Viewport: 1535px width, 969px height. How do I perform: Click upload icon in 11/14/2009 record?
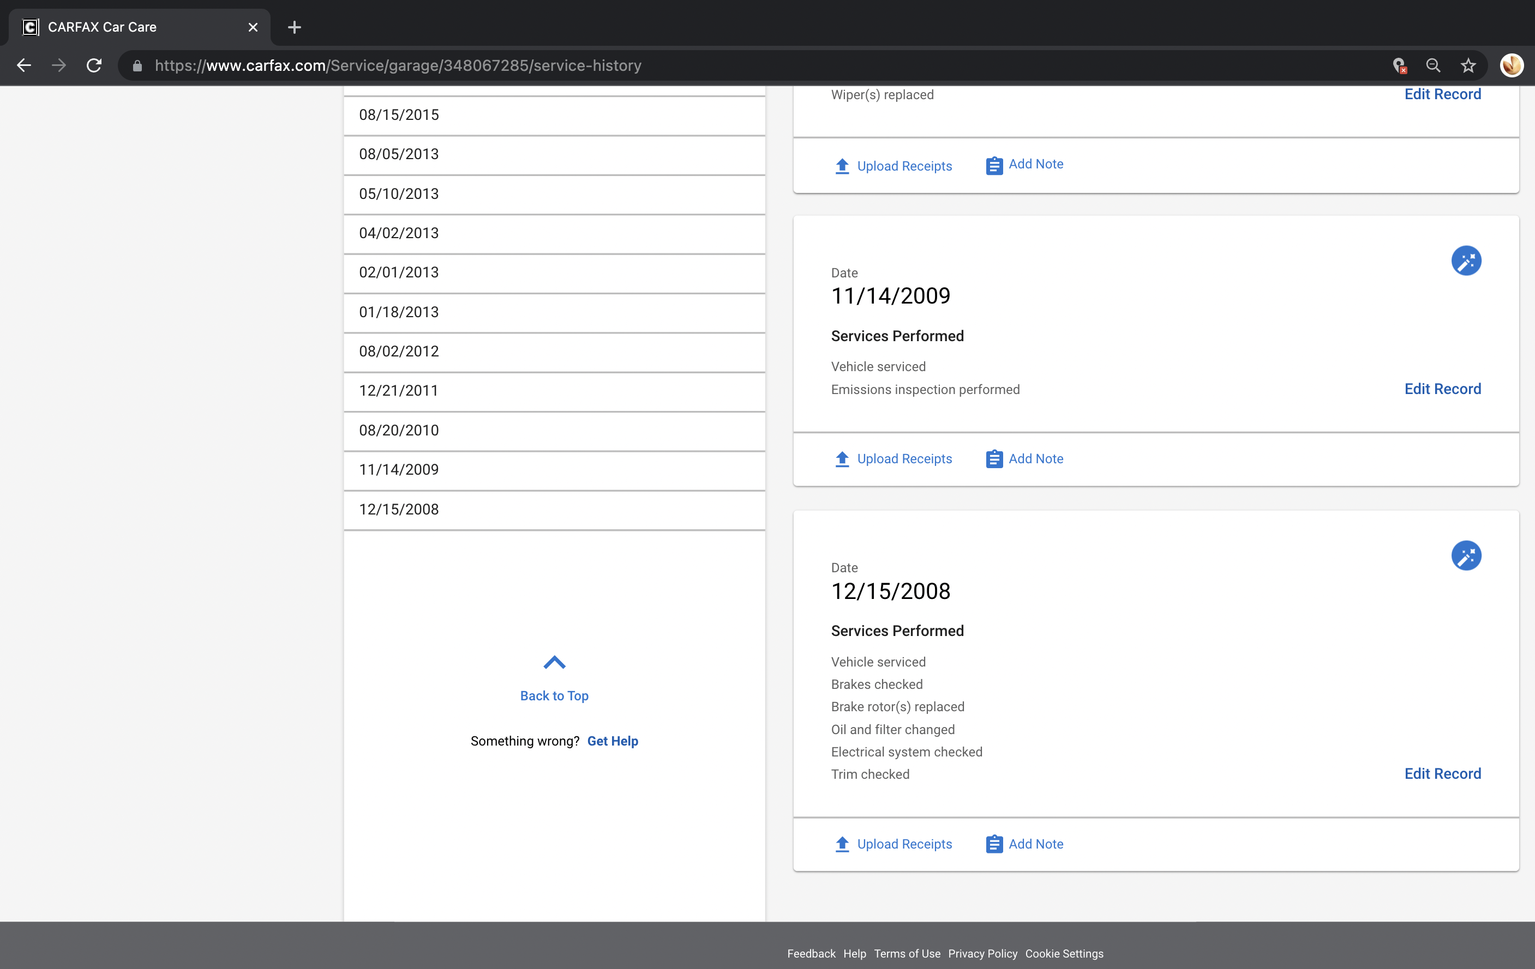coord(842,459)
